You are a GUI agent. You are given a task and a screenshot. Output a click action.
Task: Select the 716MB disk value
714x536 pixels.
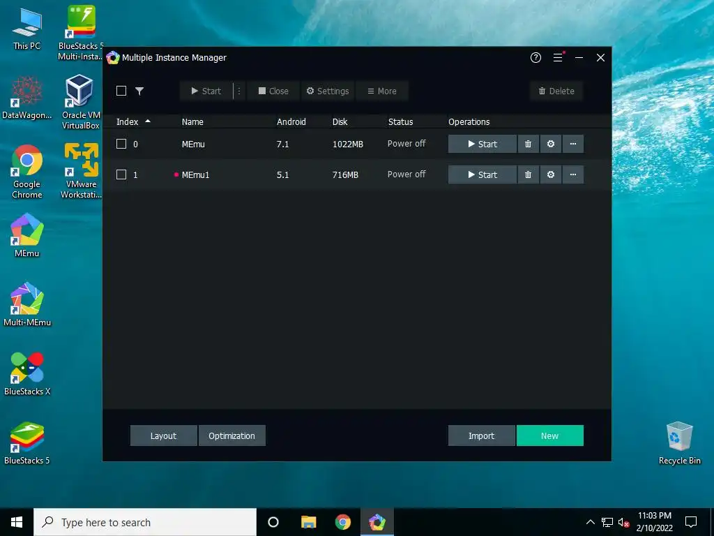345,175
